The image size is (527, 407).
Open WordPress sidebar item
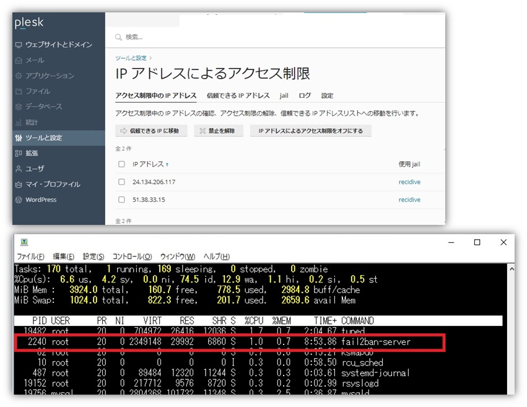pyautogui.click(x=58, y=199)
